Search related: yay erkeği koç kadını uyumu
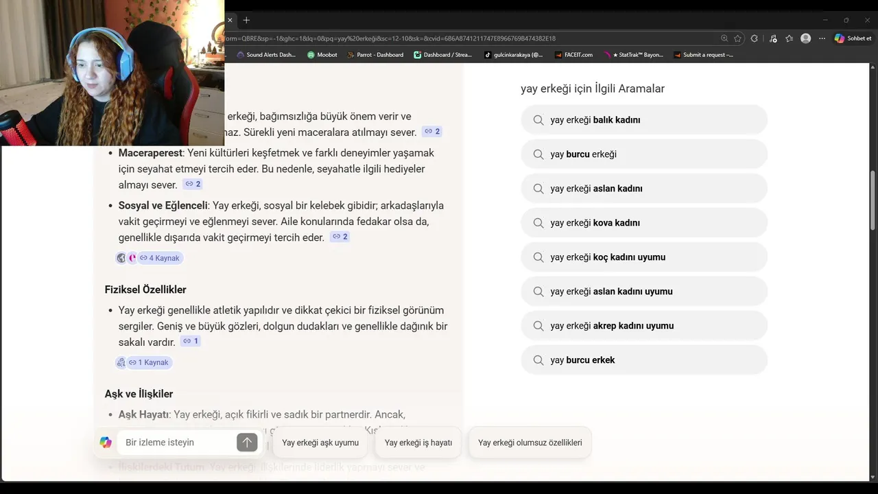This screenshot has width=878, height=494. pyautogui.click(x=644, y=257)
